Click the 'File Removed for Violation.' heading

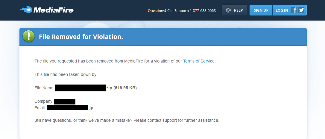coord(81,37)
